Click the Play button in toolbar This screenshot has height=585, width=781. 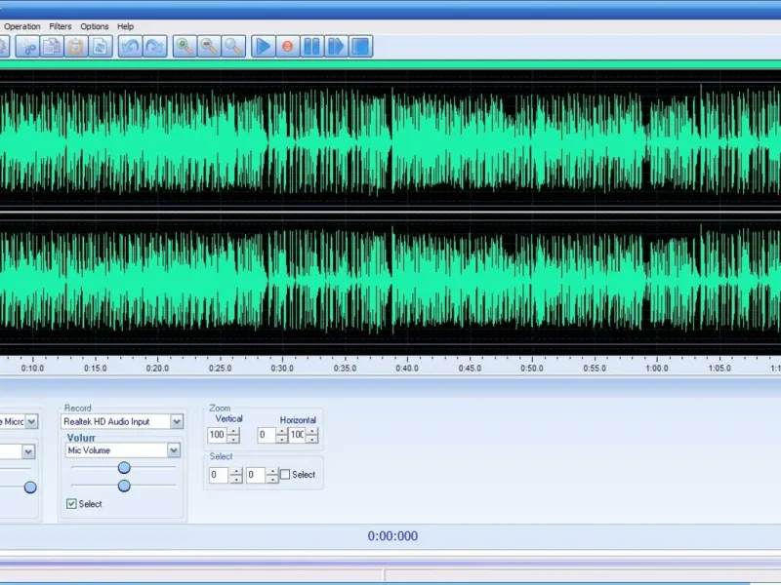point(264,46)
